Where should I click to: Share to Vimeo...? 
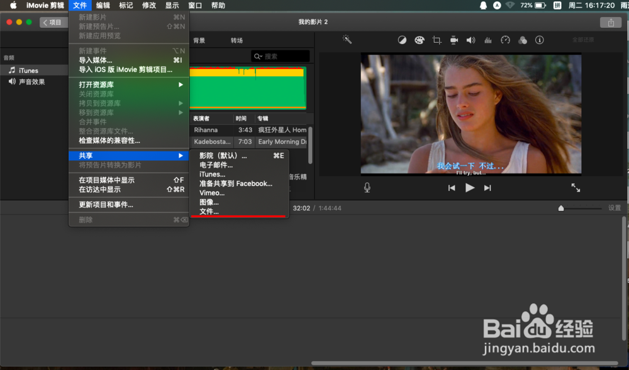pos(240,193)
